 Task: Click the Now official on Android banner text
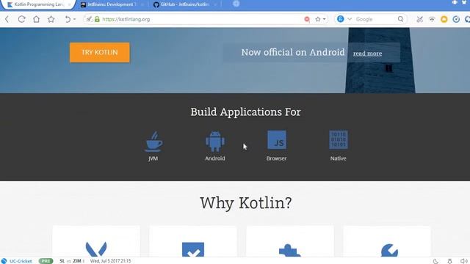[293, 52]
